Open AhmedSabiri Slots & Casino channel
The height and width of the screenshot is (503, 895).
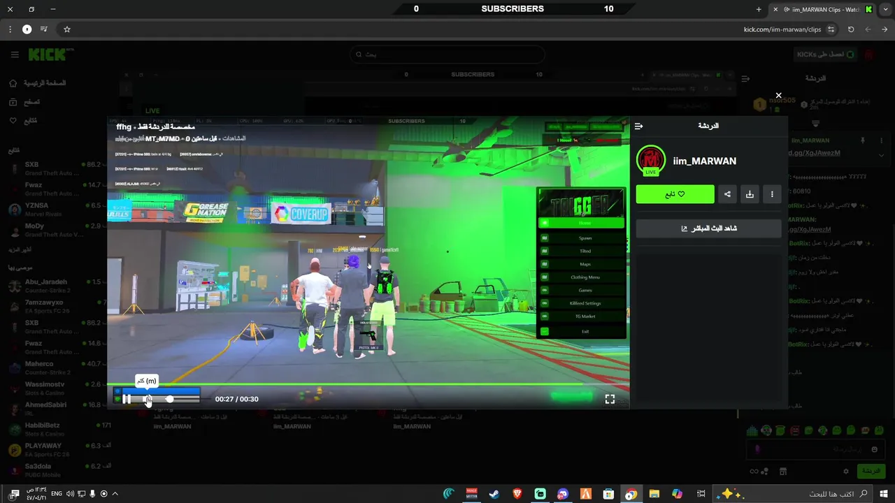(x=55, y=408)
